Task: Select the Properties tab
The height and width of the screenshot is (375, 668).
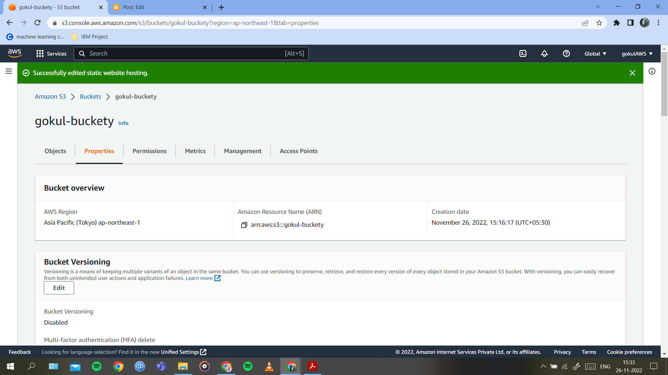Action: [x=99, y=151]
